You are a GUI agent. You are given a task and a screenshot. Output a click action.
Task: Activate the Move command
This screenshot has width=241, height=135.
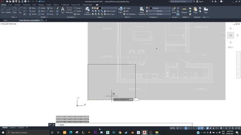[x=32, y=8]
